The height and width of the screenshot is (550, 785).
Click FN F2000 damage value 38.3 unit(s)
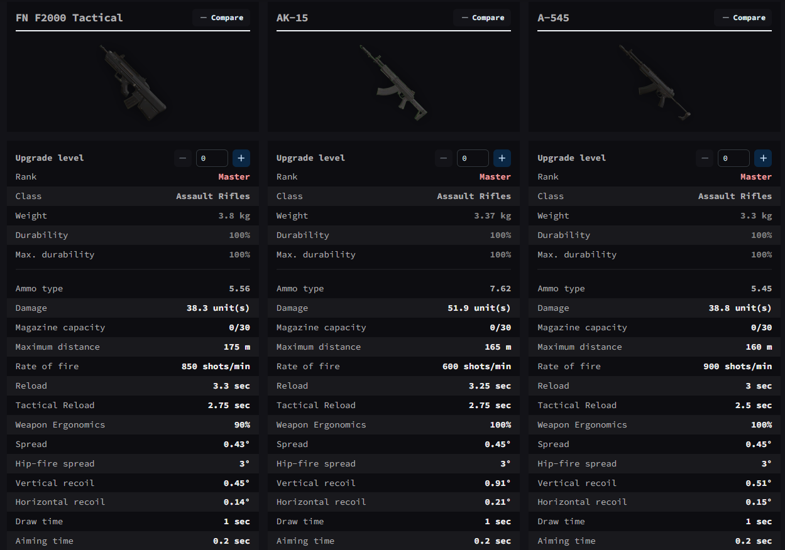coord(218,308)
